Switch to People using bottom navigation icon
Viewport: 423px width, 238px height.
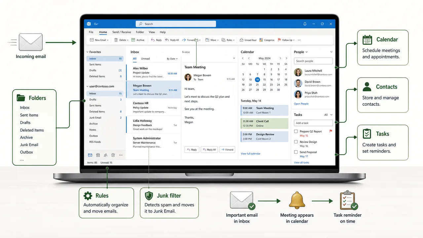coord(105,155)
